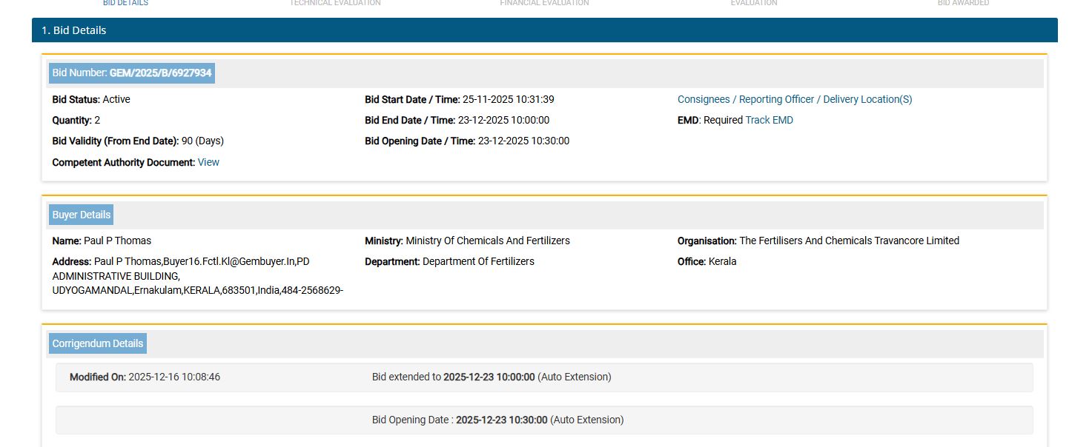
Task: Open the Bid Awarded step
Action: click(963, 3)
